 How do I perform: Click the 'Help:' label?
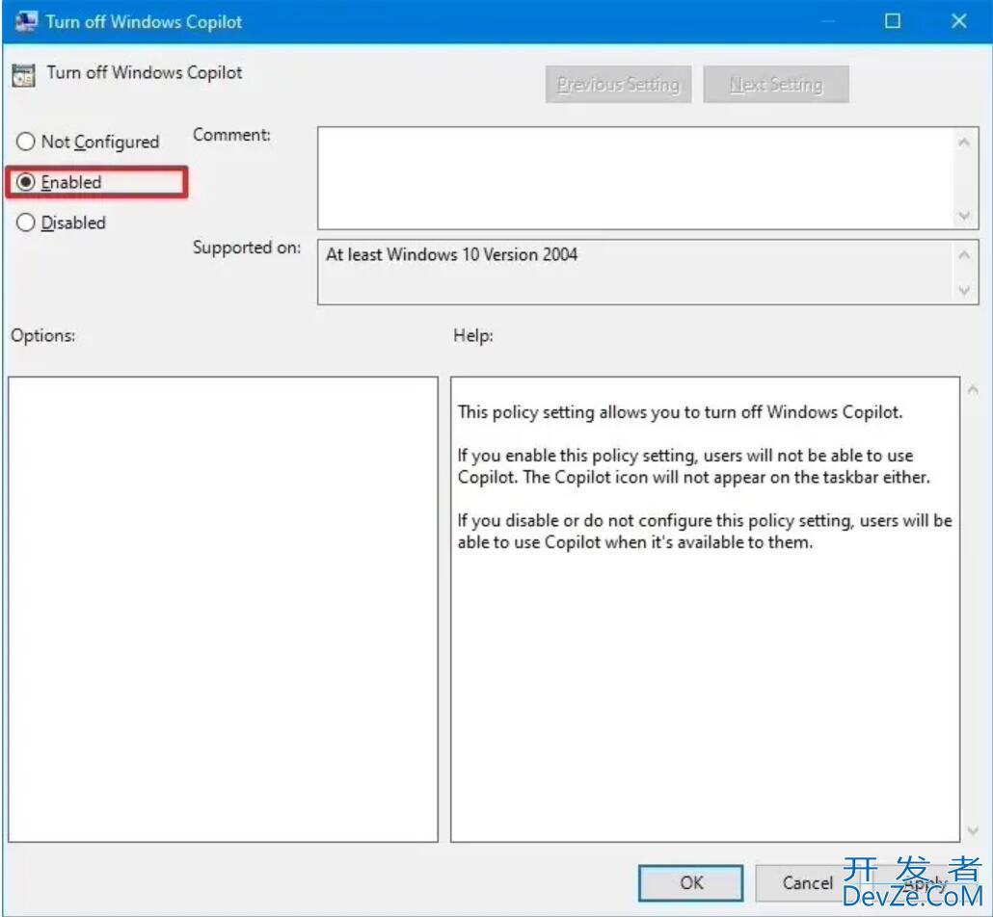(473, 335)
